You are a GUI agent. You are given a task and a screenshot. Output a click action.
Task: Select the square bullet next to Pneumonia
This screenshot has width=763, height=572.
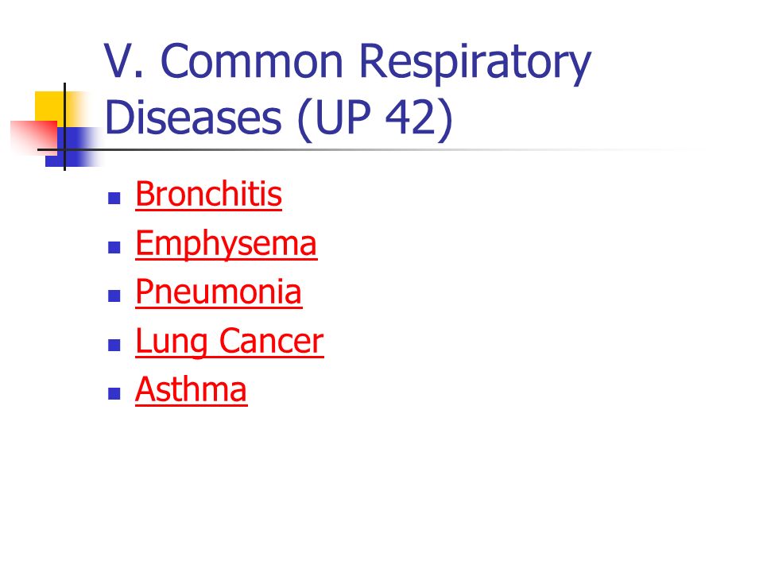pyautogui.click(x=114, y=296)
